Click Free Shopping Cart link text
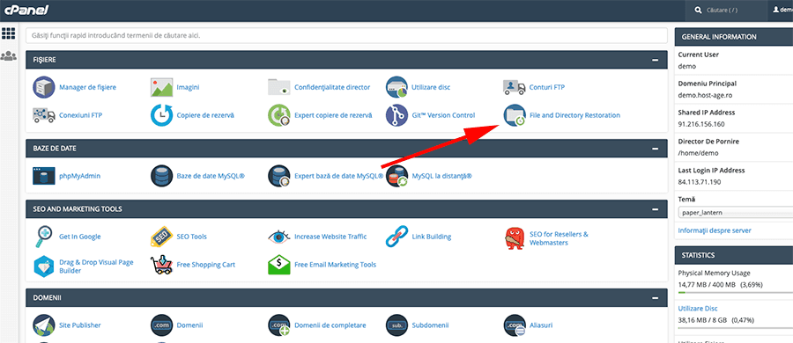Screen dimensions: 793x343 206,265
